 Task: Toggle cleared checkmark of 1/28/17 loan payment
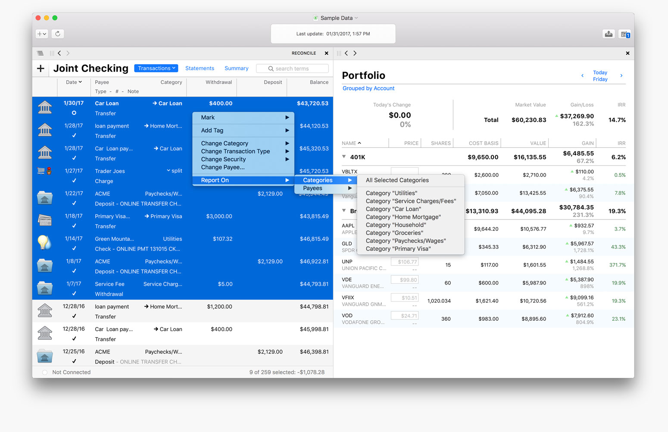pyautogui.click(x=74, y=135)
